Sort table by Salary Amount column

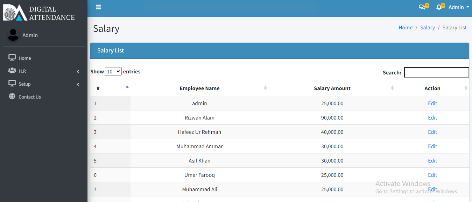(332, 88)
